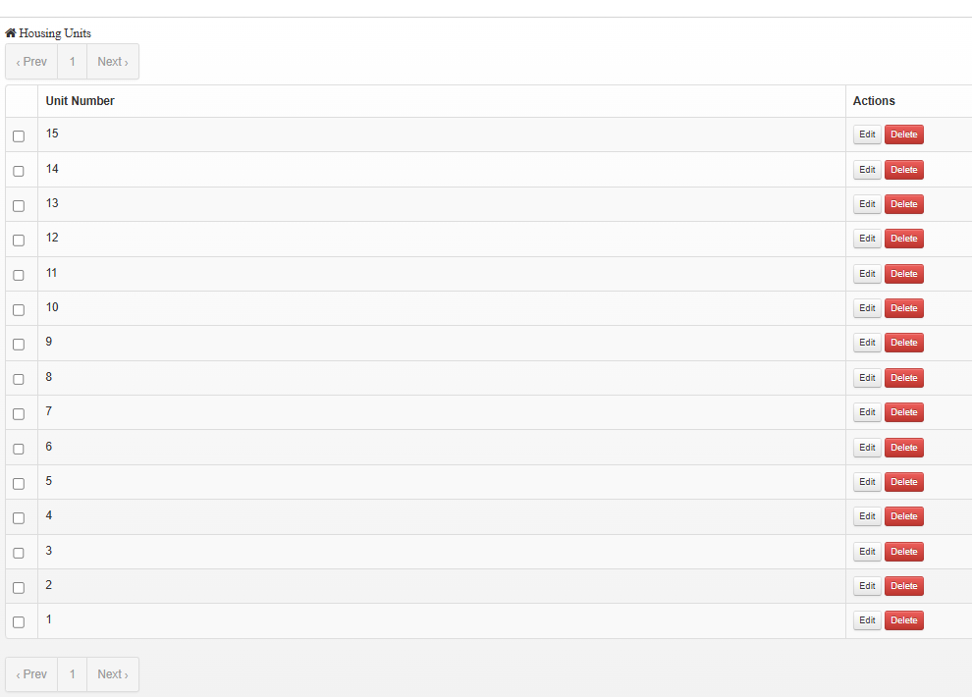Delete unit 14
The height and width of the screenshot is (697, 972).
coord(903,170)
